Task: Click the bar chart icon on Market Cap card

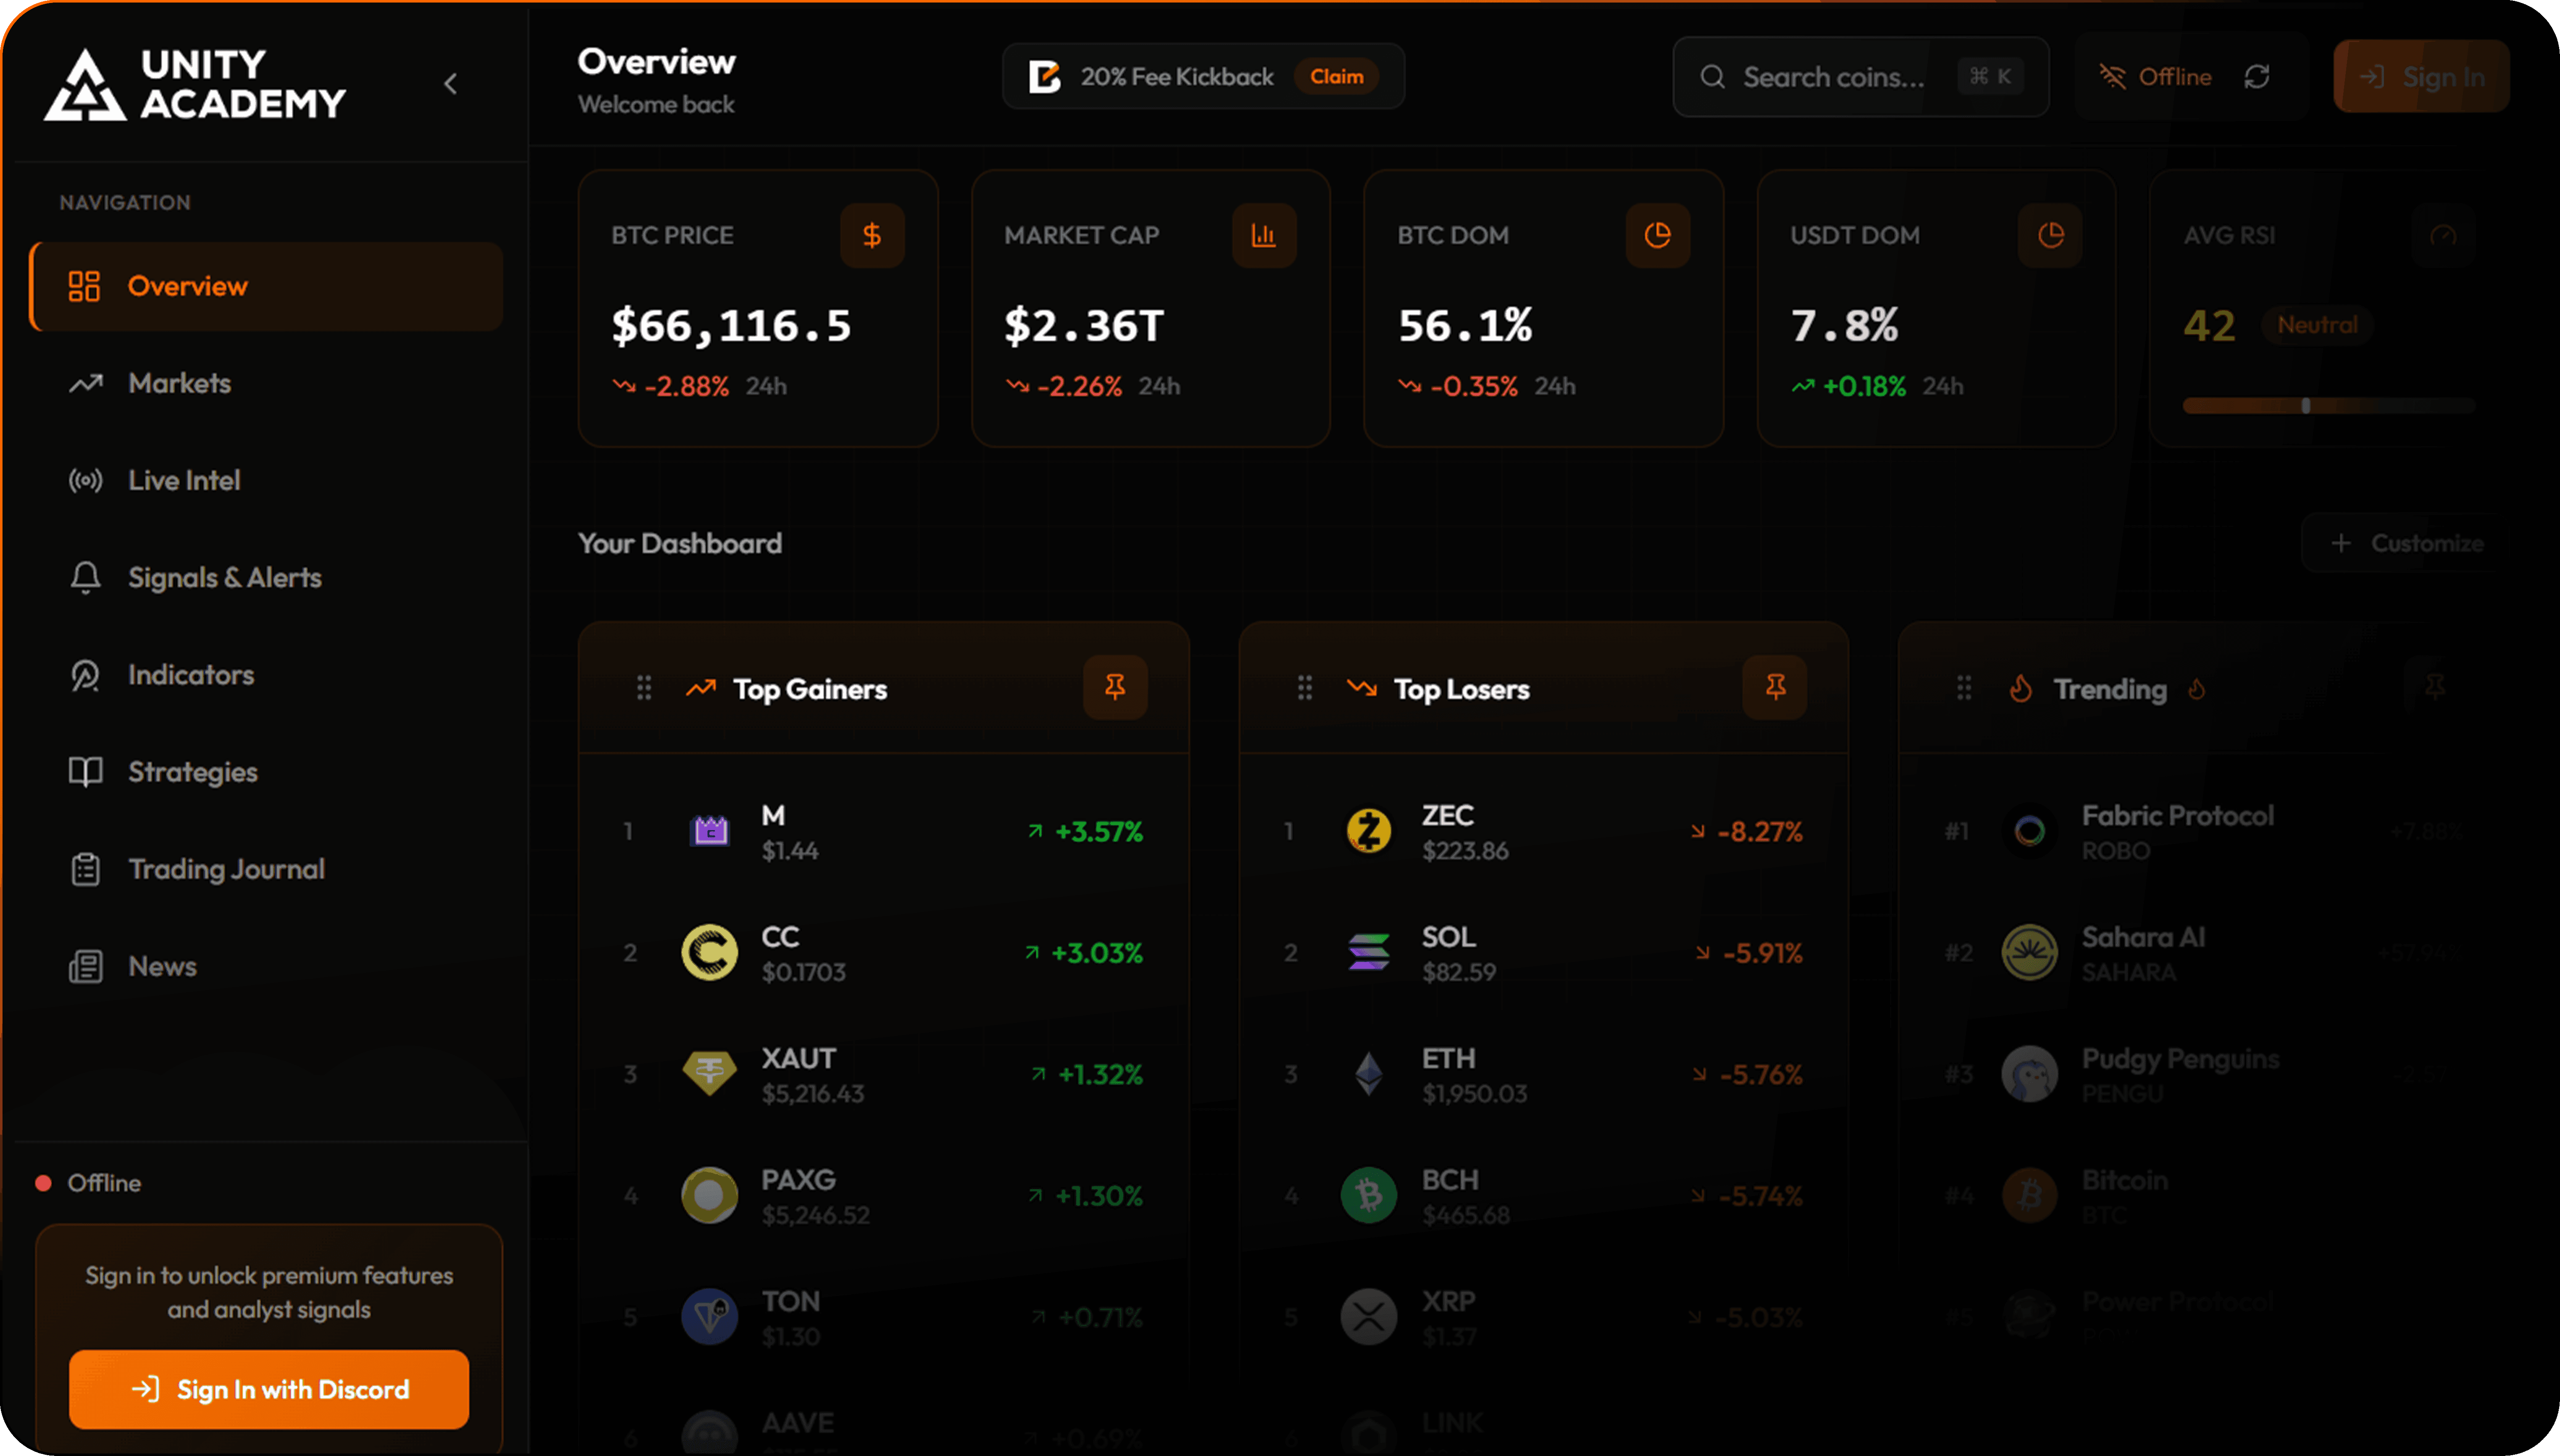Action: point(1264,236)
